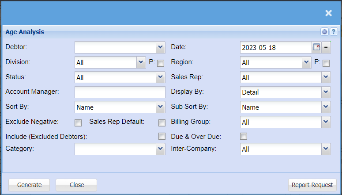
Task: Click the help question mark icon
Action: tap(334, 32)
